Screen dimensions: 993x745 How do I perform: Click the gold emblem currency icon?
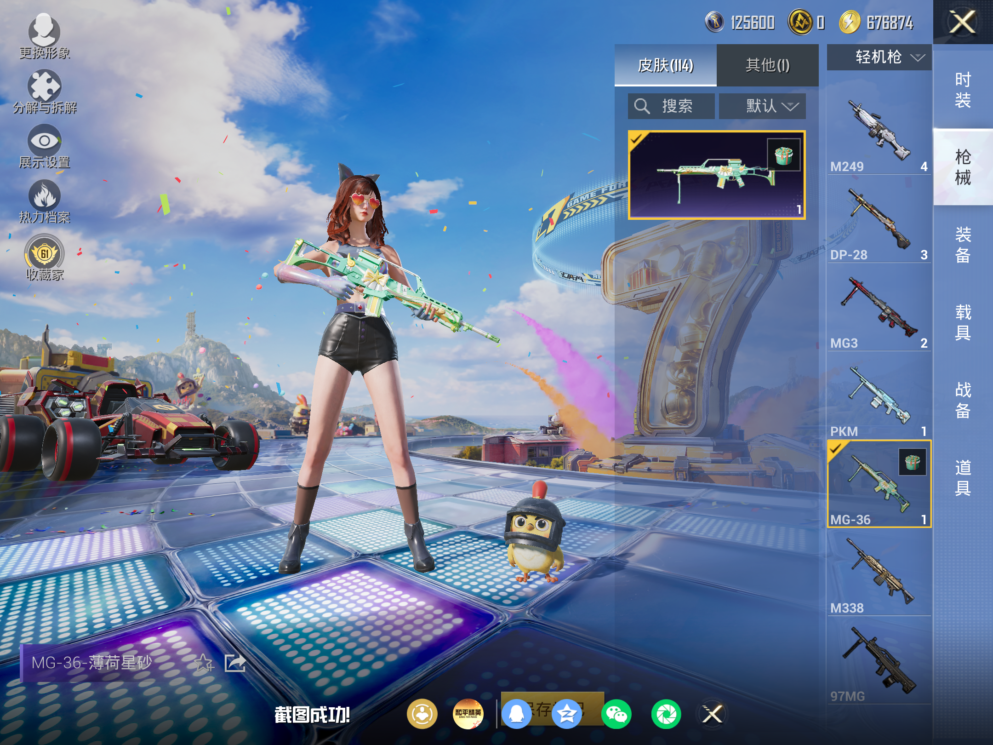(x=800, y=22)
